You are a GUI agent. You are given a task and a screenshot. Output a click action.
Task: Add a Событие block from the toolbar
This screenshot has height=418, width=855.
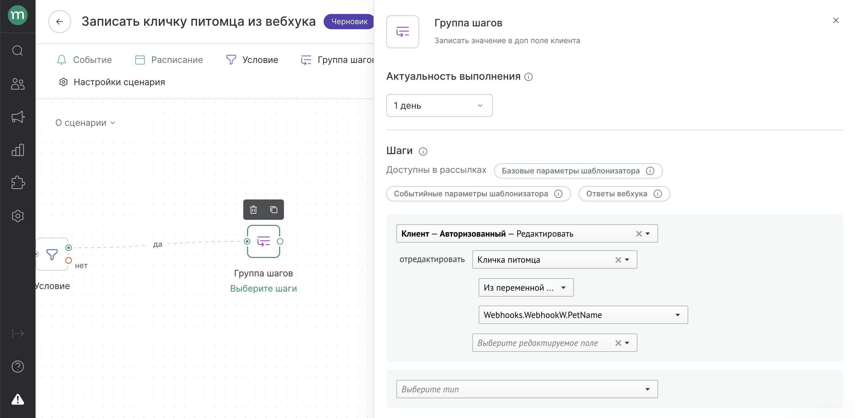click(84, 60)
